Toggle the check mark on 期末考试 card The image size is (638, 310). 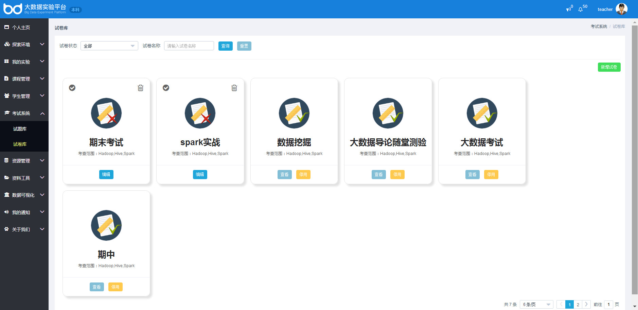pyautogui.click(x=72, y=88)
